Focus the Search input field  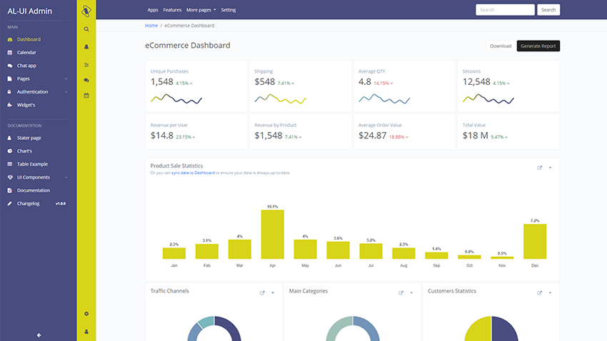[x=505, y=10]
